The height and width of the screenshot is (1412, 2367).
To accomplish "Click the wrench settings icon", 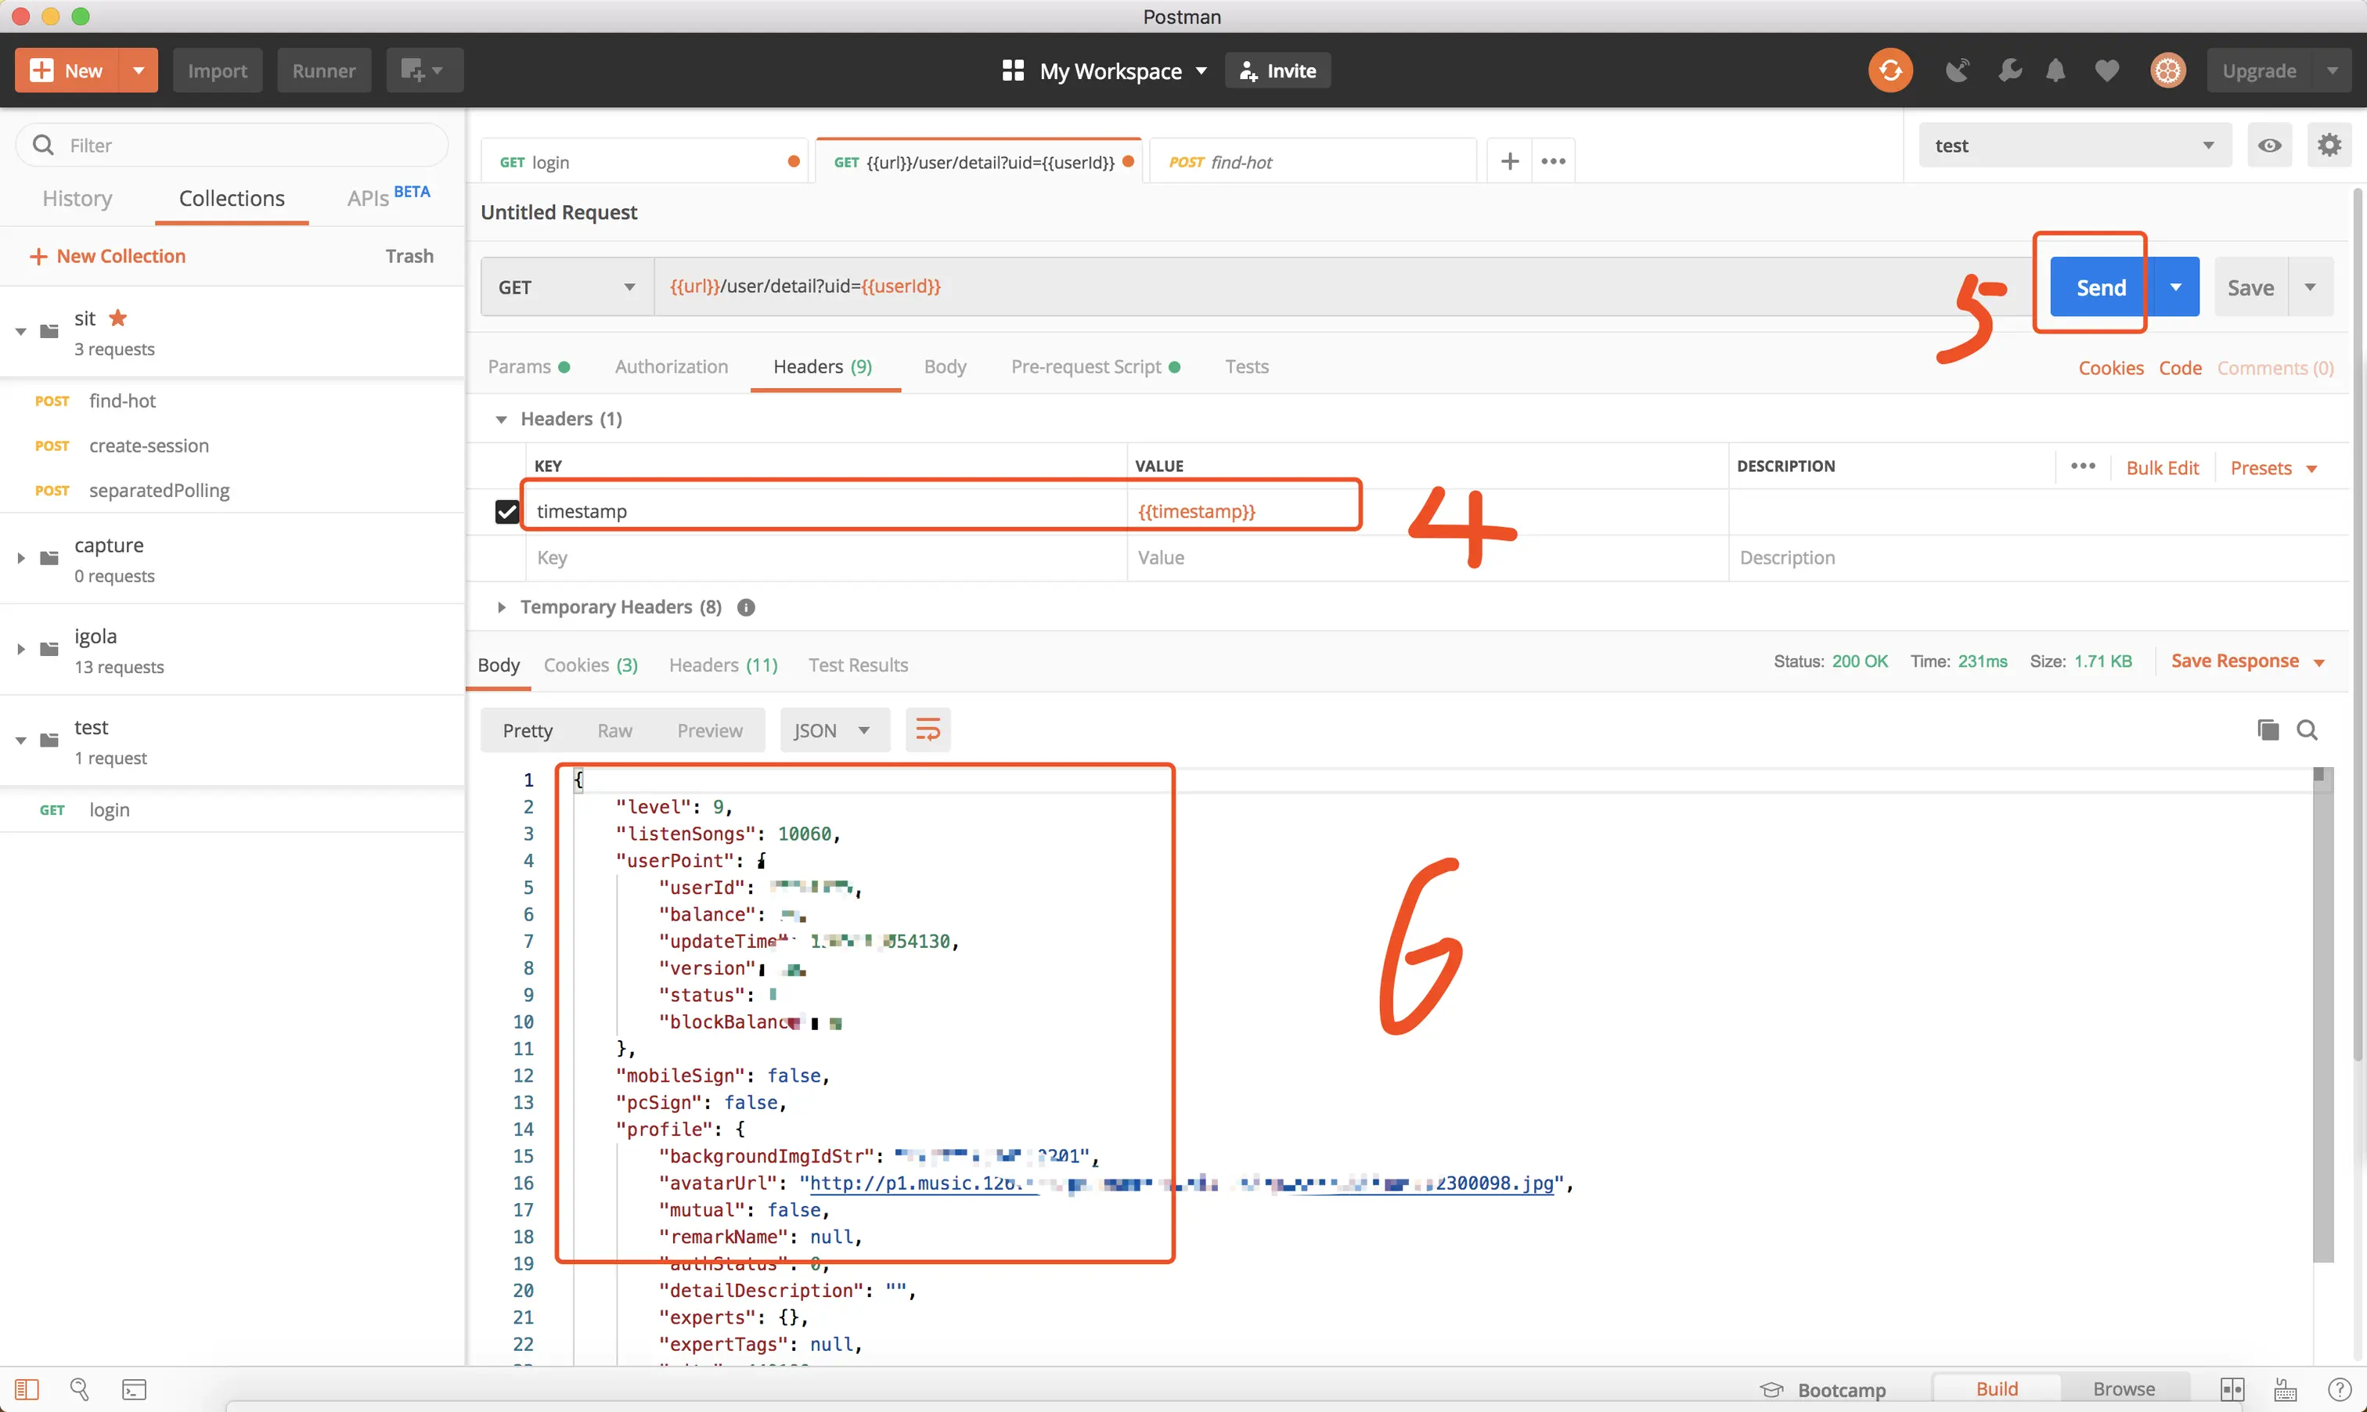I will click(2009, 70).
